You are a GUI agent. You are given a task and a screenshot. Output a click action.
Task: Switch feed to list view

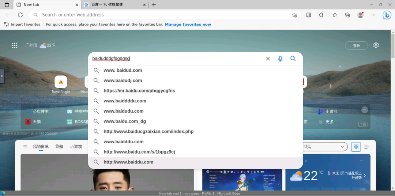coord(367,147)
